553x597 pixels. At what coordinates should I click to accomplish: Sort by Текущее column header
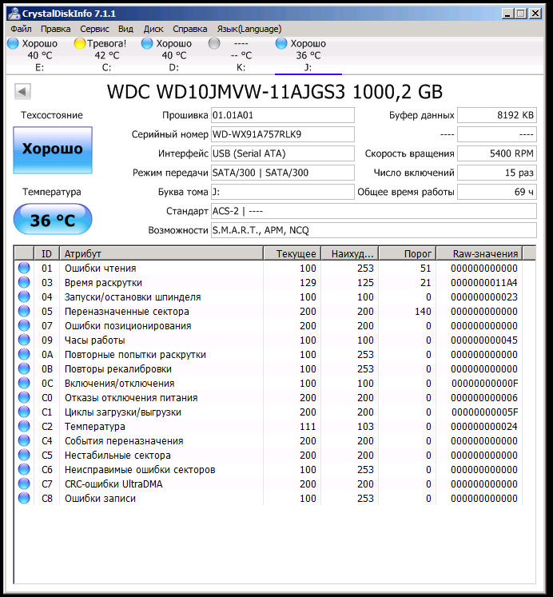(x=292, y=253)
